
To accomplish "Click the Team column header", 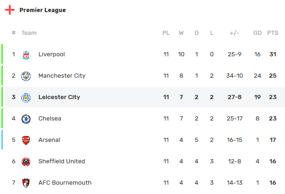I will [29, 33].
